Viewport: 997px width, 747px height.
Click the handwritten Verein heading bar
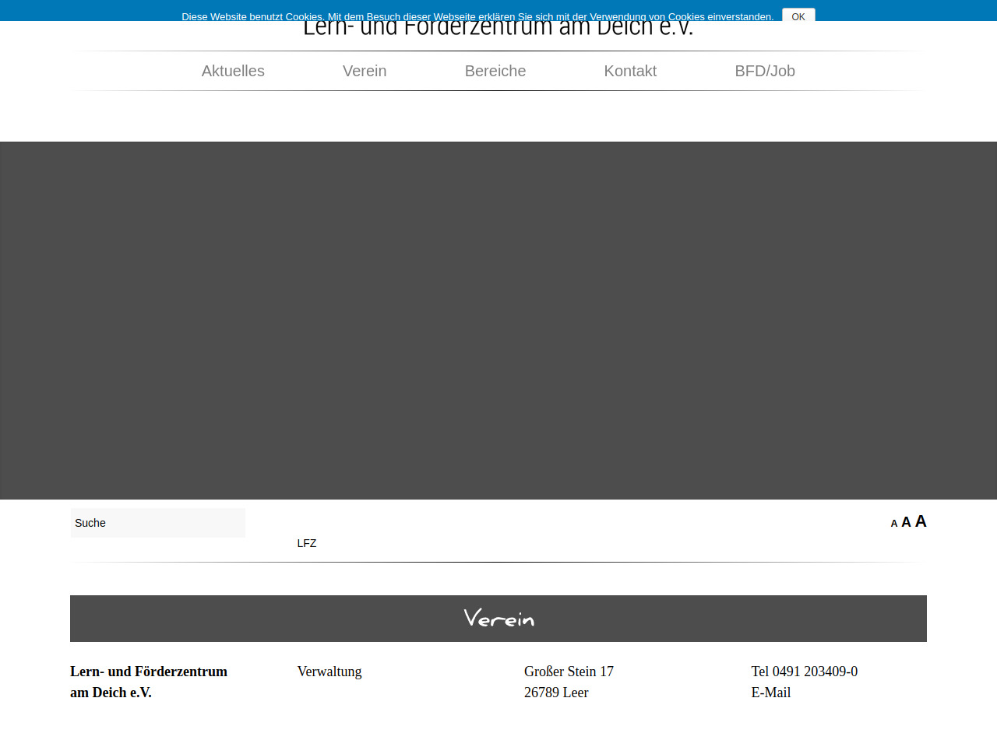(498, 619)
